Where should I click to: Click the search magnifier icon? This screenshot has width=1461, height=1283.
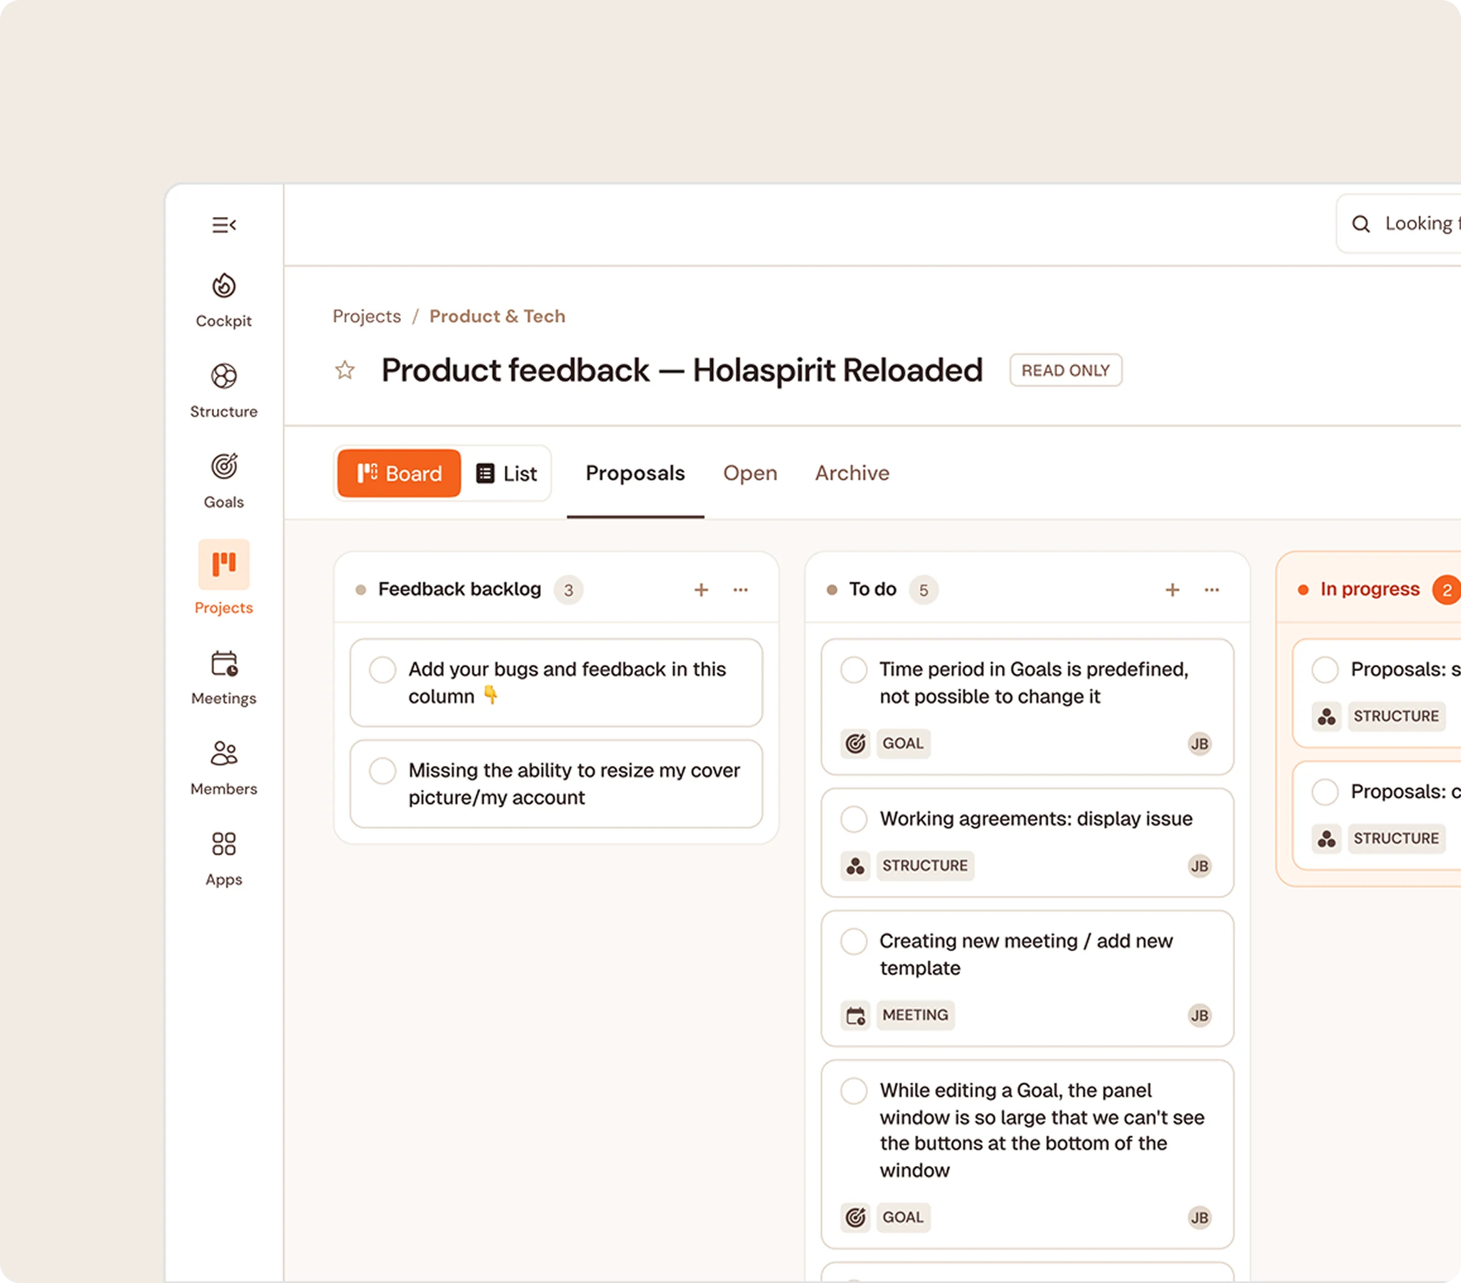[x=1361, y=224]
